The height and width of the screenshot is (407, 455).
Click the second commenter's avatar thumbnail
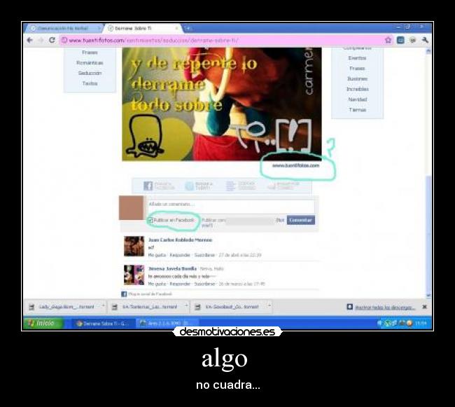(x=134, y=275)
